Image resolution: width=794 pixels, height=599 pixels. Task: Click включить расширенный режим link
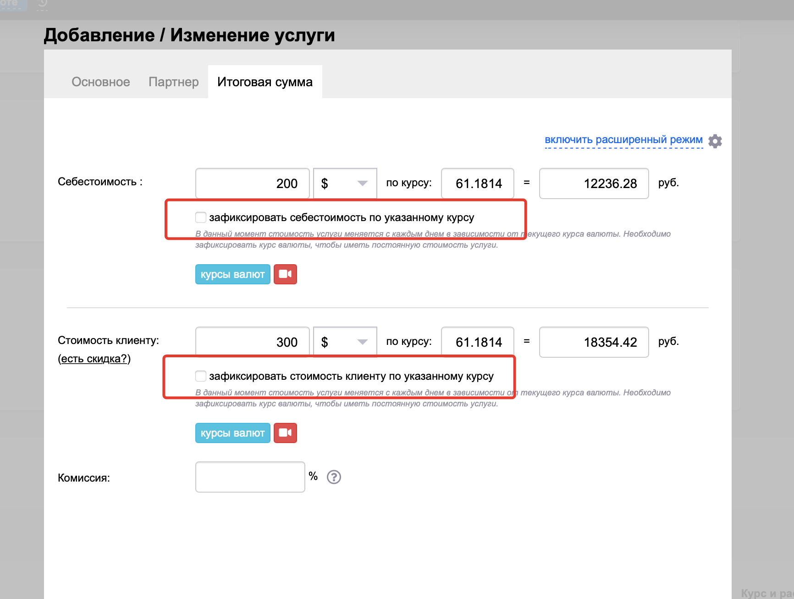pos(623,140)
